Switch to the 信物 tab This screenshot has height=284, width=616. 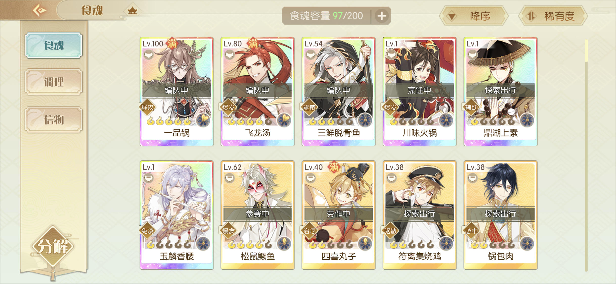54,120
